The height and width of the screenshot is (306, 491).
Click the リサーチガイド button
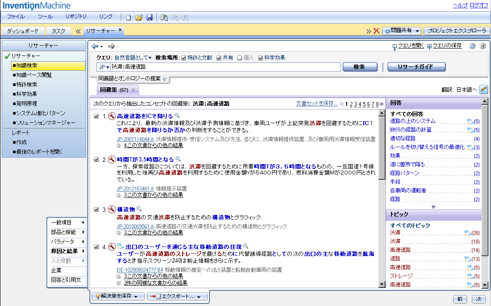(x=416, y=67)
